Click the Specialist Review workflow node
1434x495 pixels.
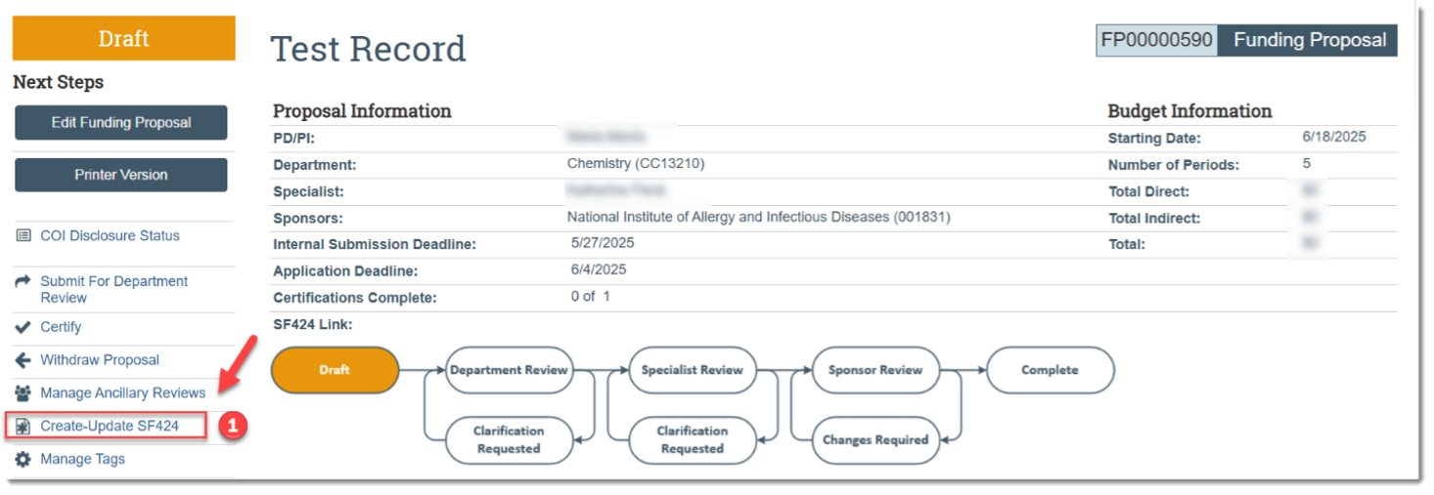692,370
